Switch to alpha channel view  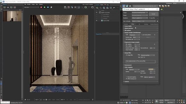pyautogui.click(x=51, y=7)
